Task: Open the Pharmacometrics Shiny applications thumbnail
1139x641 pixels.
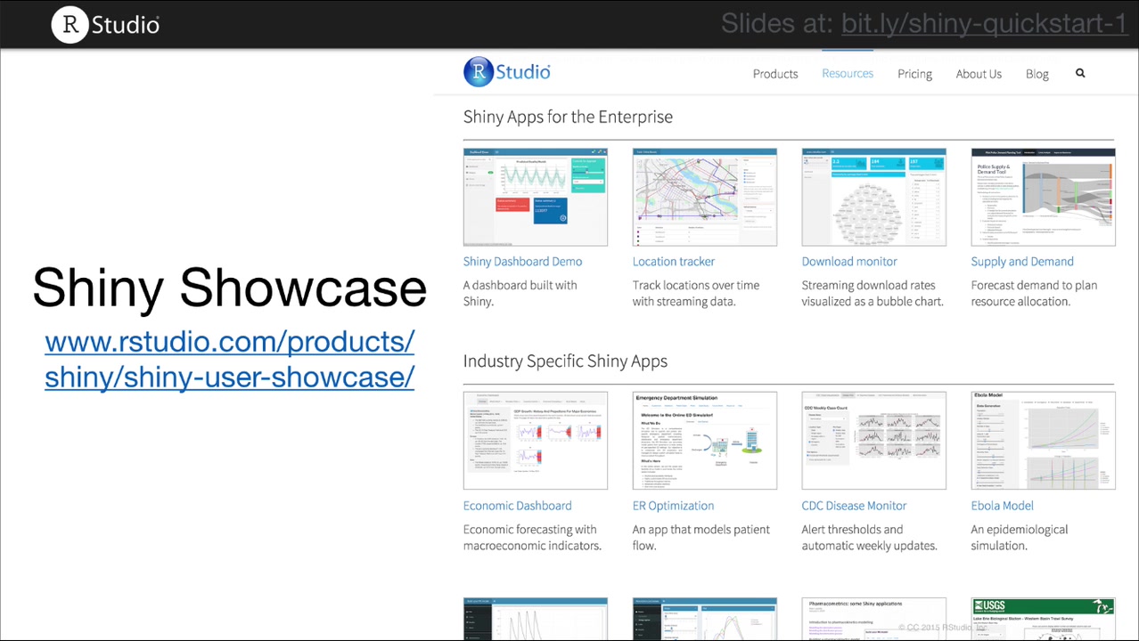Action: tap(873, 619)
